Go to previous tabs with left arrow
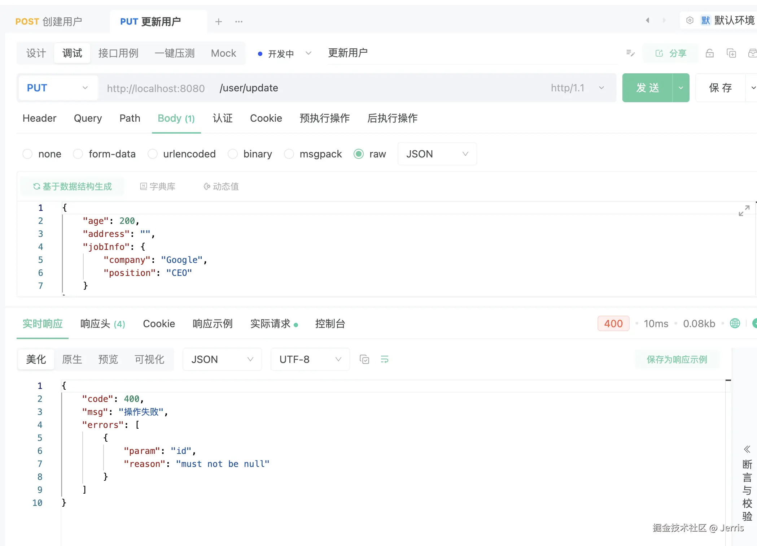This screenshot has width=757, height=546. 648,20
